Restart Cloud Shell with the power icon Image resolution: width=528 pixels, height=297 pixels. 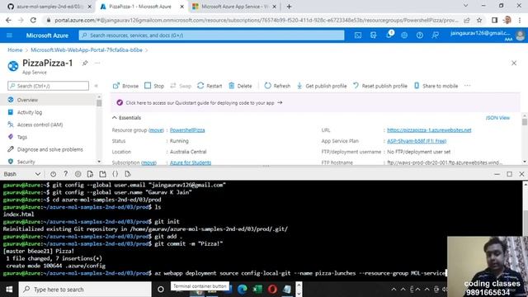[53, 174]
